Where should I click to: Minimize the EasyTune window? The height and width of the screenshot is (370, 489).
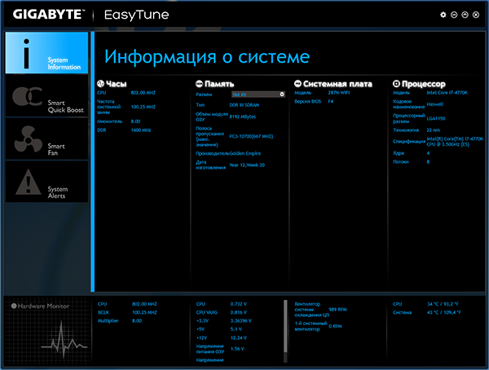454,15
